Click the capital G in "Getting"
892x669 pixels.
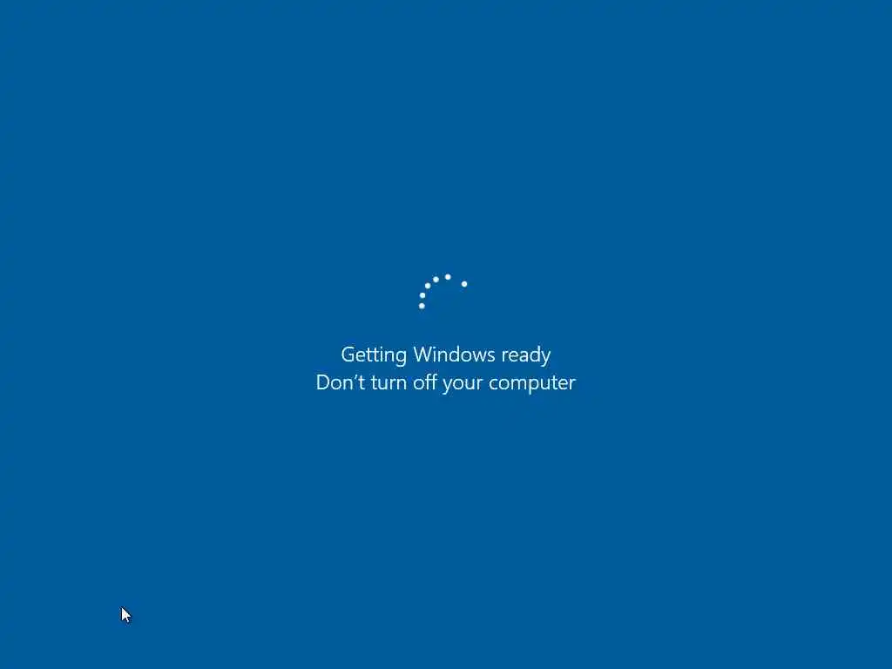tap(347, 355)
